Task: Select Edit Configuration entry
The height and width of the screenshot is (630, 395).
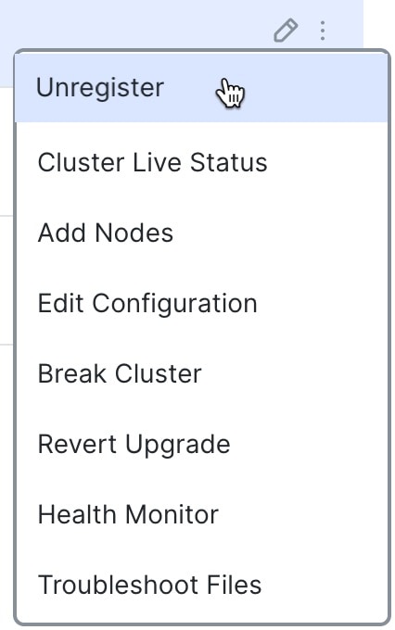Action: (201, 303)
